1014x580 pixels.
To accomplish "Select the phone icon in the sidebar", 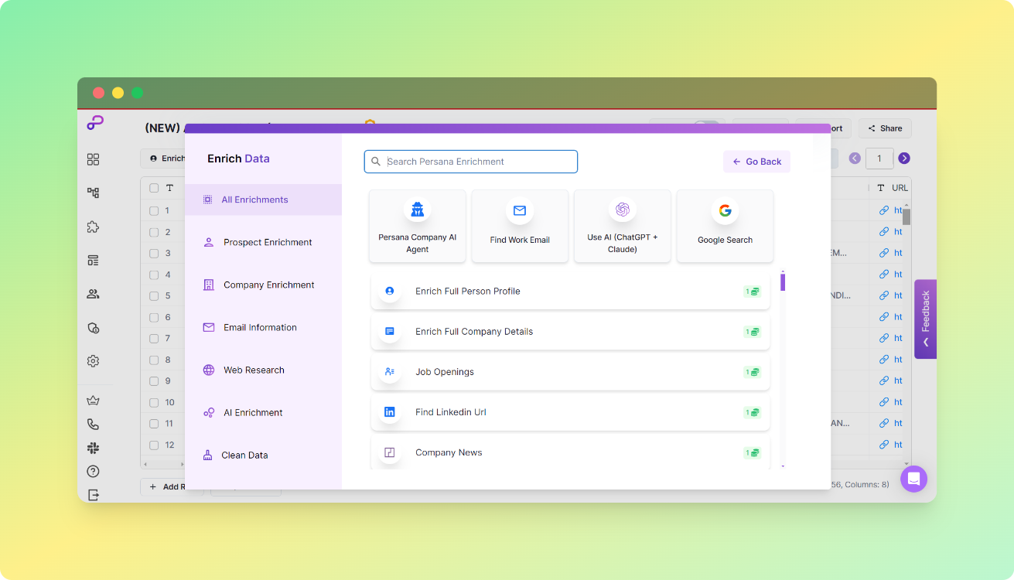I will pos(93,424).
